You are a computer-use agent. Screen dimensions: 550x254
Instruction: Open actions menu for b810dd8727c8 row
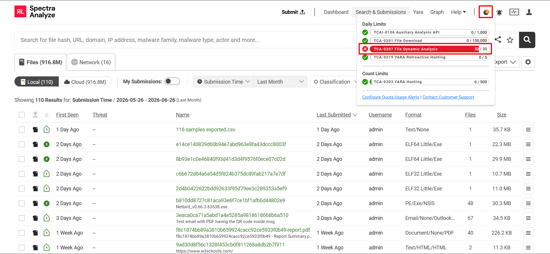(x=528, y=203)
